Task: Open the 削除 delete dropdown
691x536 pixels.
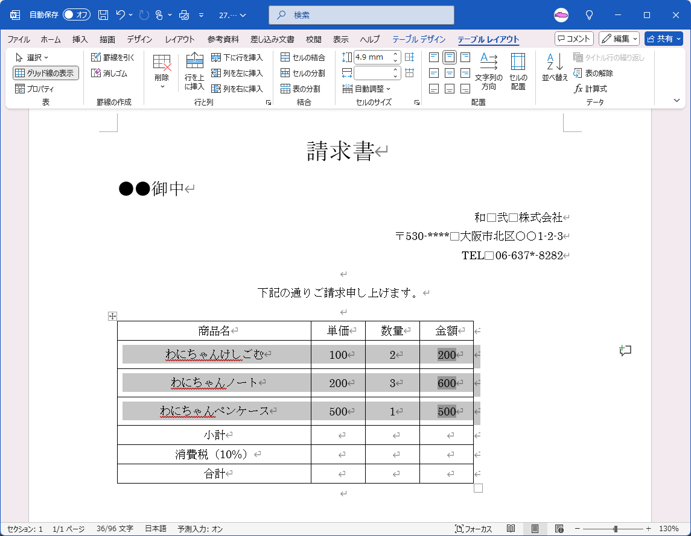Action: (162, 71)
